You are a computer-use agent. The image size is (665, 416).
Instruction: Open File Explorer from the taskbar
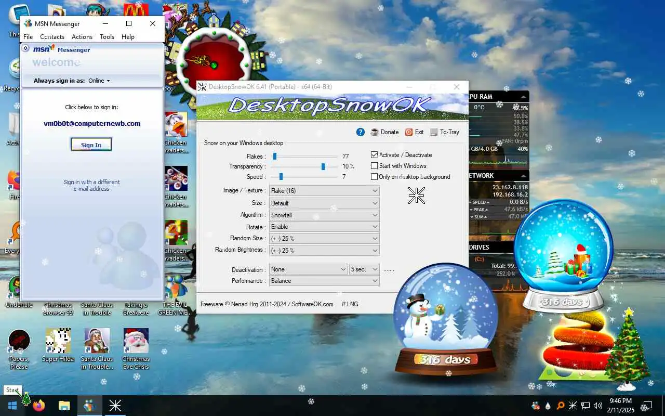click(64, 406)
